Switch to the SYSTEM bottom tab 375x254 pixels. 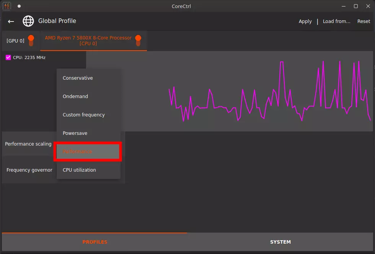pos(280,242)
